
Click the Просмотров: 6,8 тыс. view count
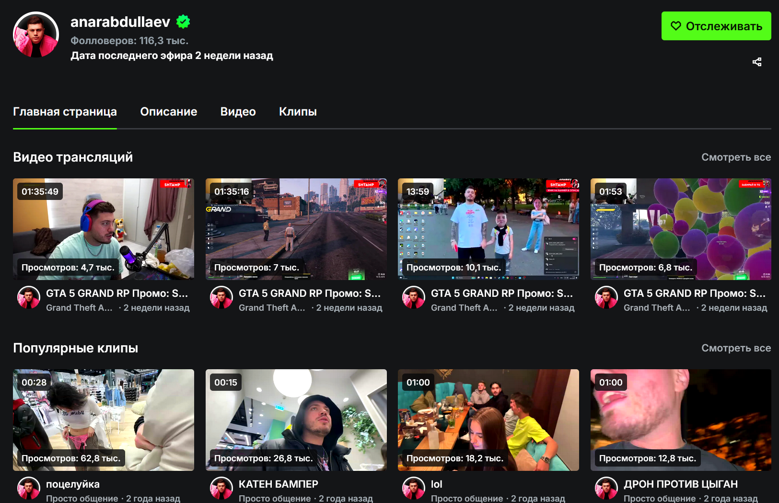click(646, 268)
